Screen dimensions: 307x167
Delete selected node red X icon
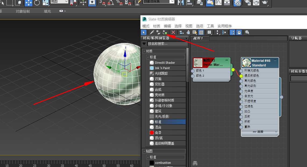tap(173, 32)
